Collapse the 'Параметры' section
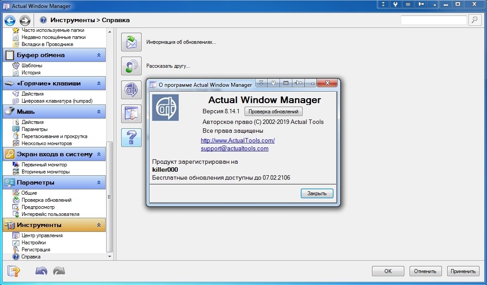This screenshot has width=487, height=285. [99, 183]
